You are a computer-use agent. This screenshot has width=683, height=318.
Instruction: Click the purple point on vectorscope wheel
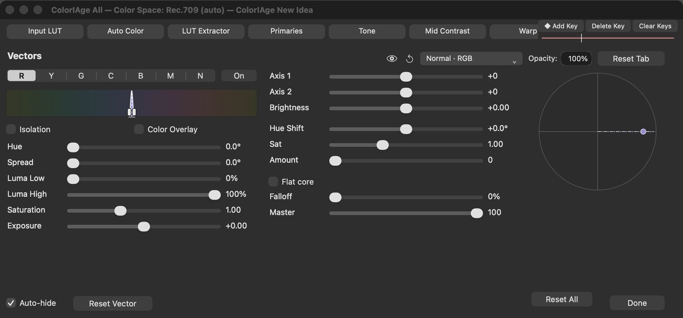pyautogui.click(x=643, y=132)
